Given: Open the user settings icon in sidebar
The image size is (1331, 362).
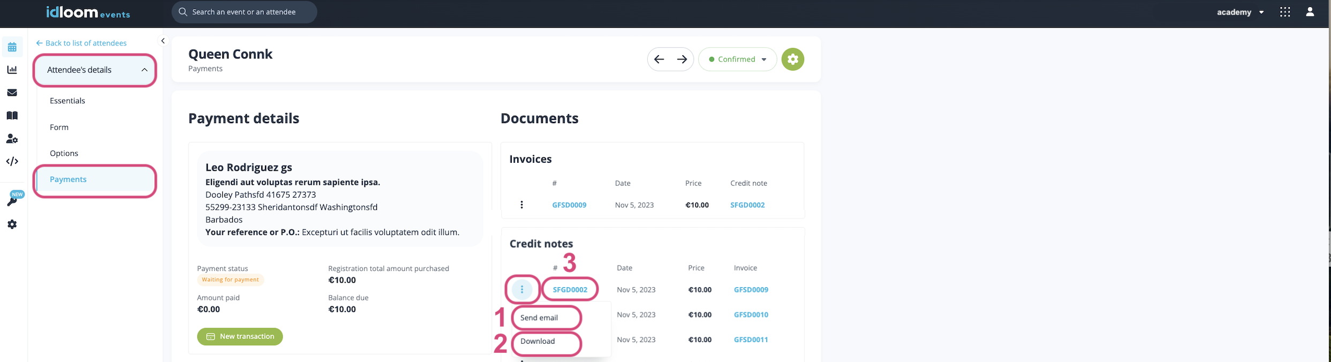Looking at the screenshot, I should (x=12, y=139).
